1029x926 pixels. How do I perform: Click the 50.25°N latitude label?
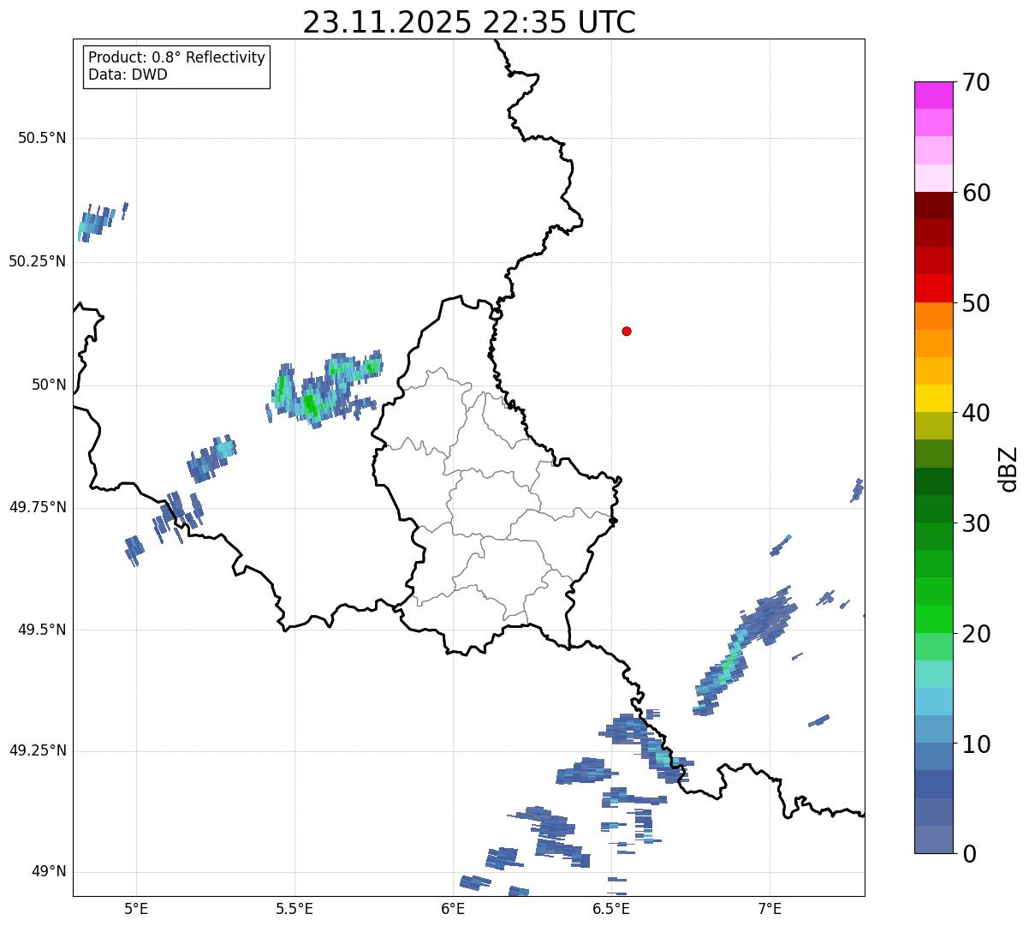click(x=38, y=261)
